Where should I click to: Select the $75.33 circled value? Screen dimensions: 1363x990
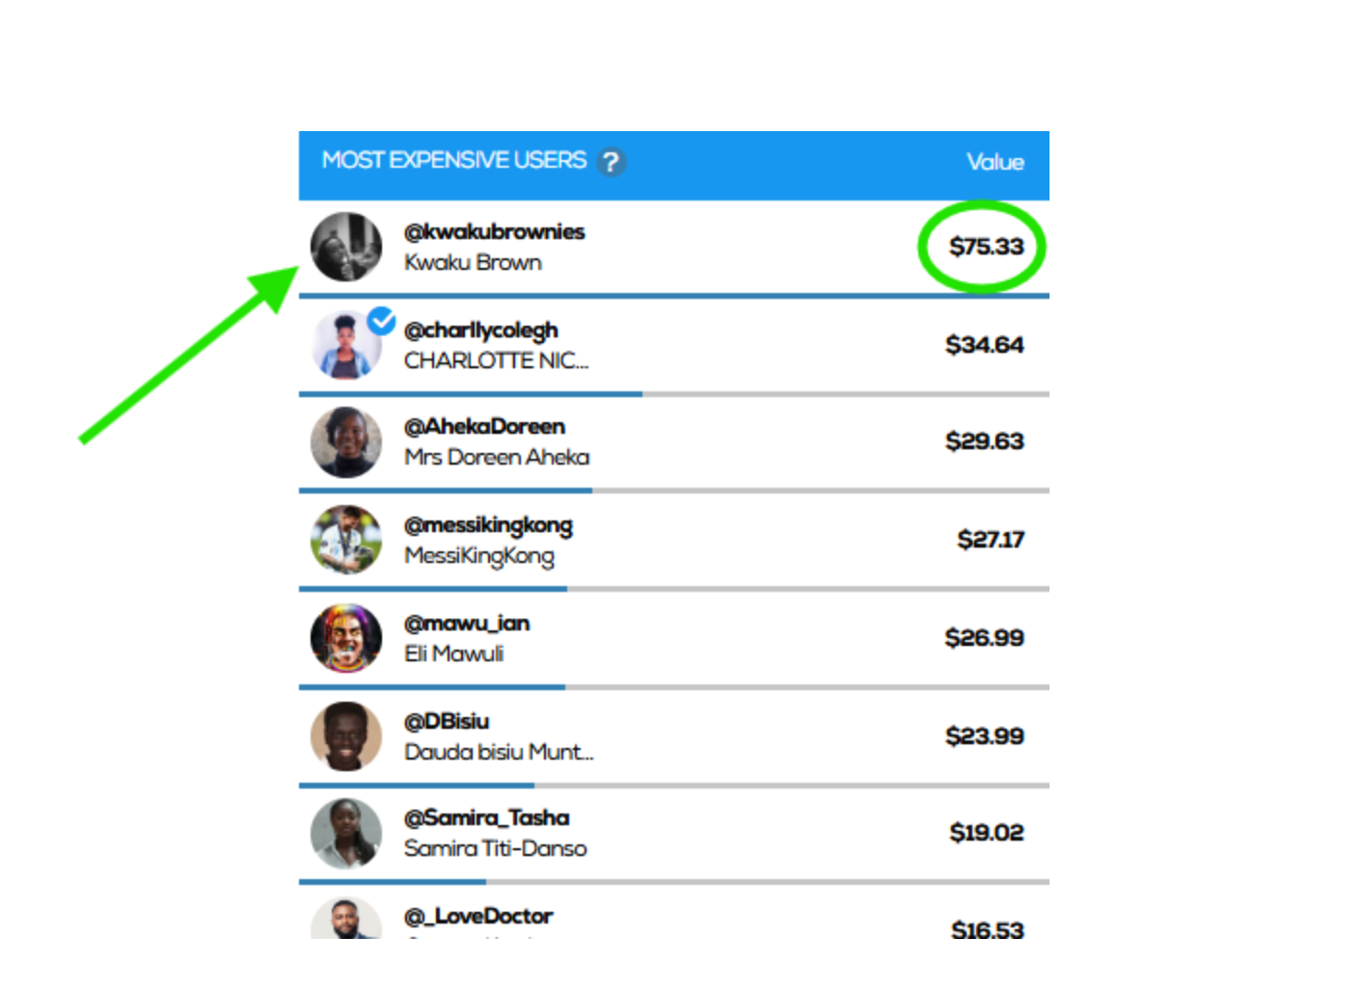(986, 247)
